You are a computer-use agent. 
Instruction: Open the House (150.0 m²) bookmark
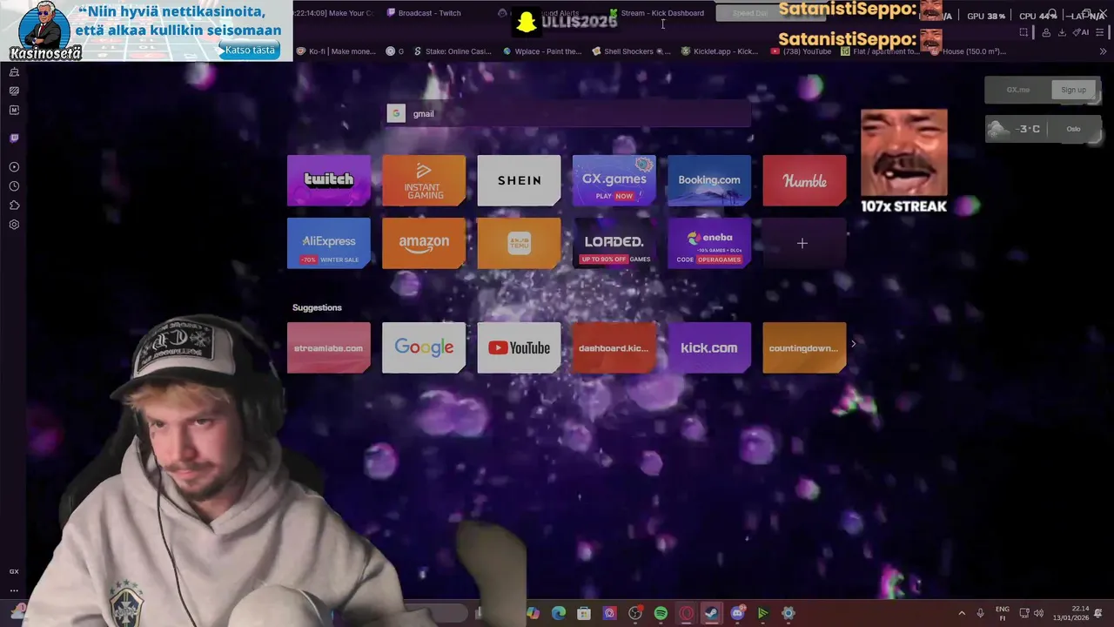(x=968, y=51)
